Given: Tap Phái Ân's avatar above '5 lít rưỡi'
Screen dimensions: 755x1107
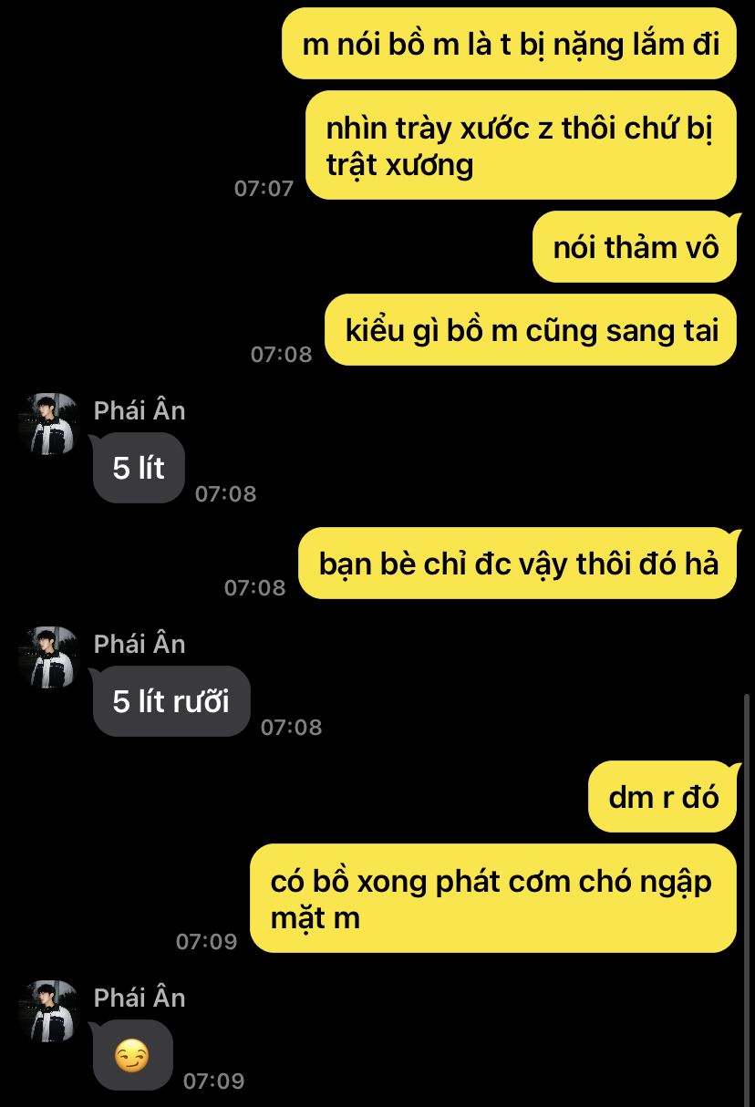Looking at the screenshot, I should click(x=50, y=657).
